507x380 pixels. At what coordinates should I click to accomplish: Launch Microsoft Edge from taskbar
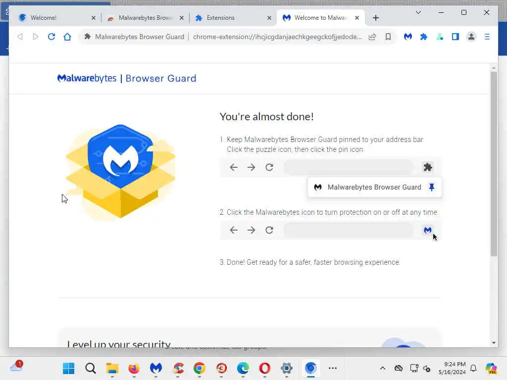(243, 368)
